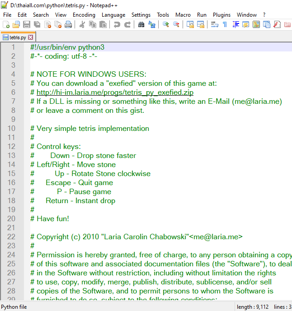
Task: Toggle the indent guide display
Action: [x=235, y=24]
